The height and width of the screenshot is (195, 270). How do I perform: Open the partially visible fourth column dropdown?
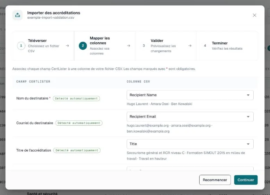click(190, 168)
